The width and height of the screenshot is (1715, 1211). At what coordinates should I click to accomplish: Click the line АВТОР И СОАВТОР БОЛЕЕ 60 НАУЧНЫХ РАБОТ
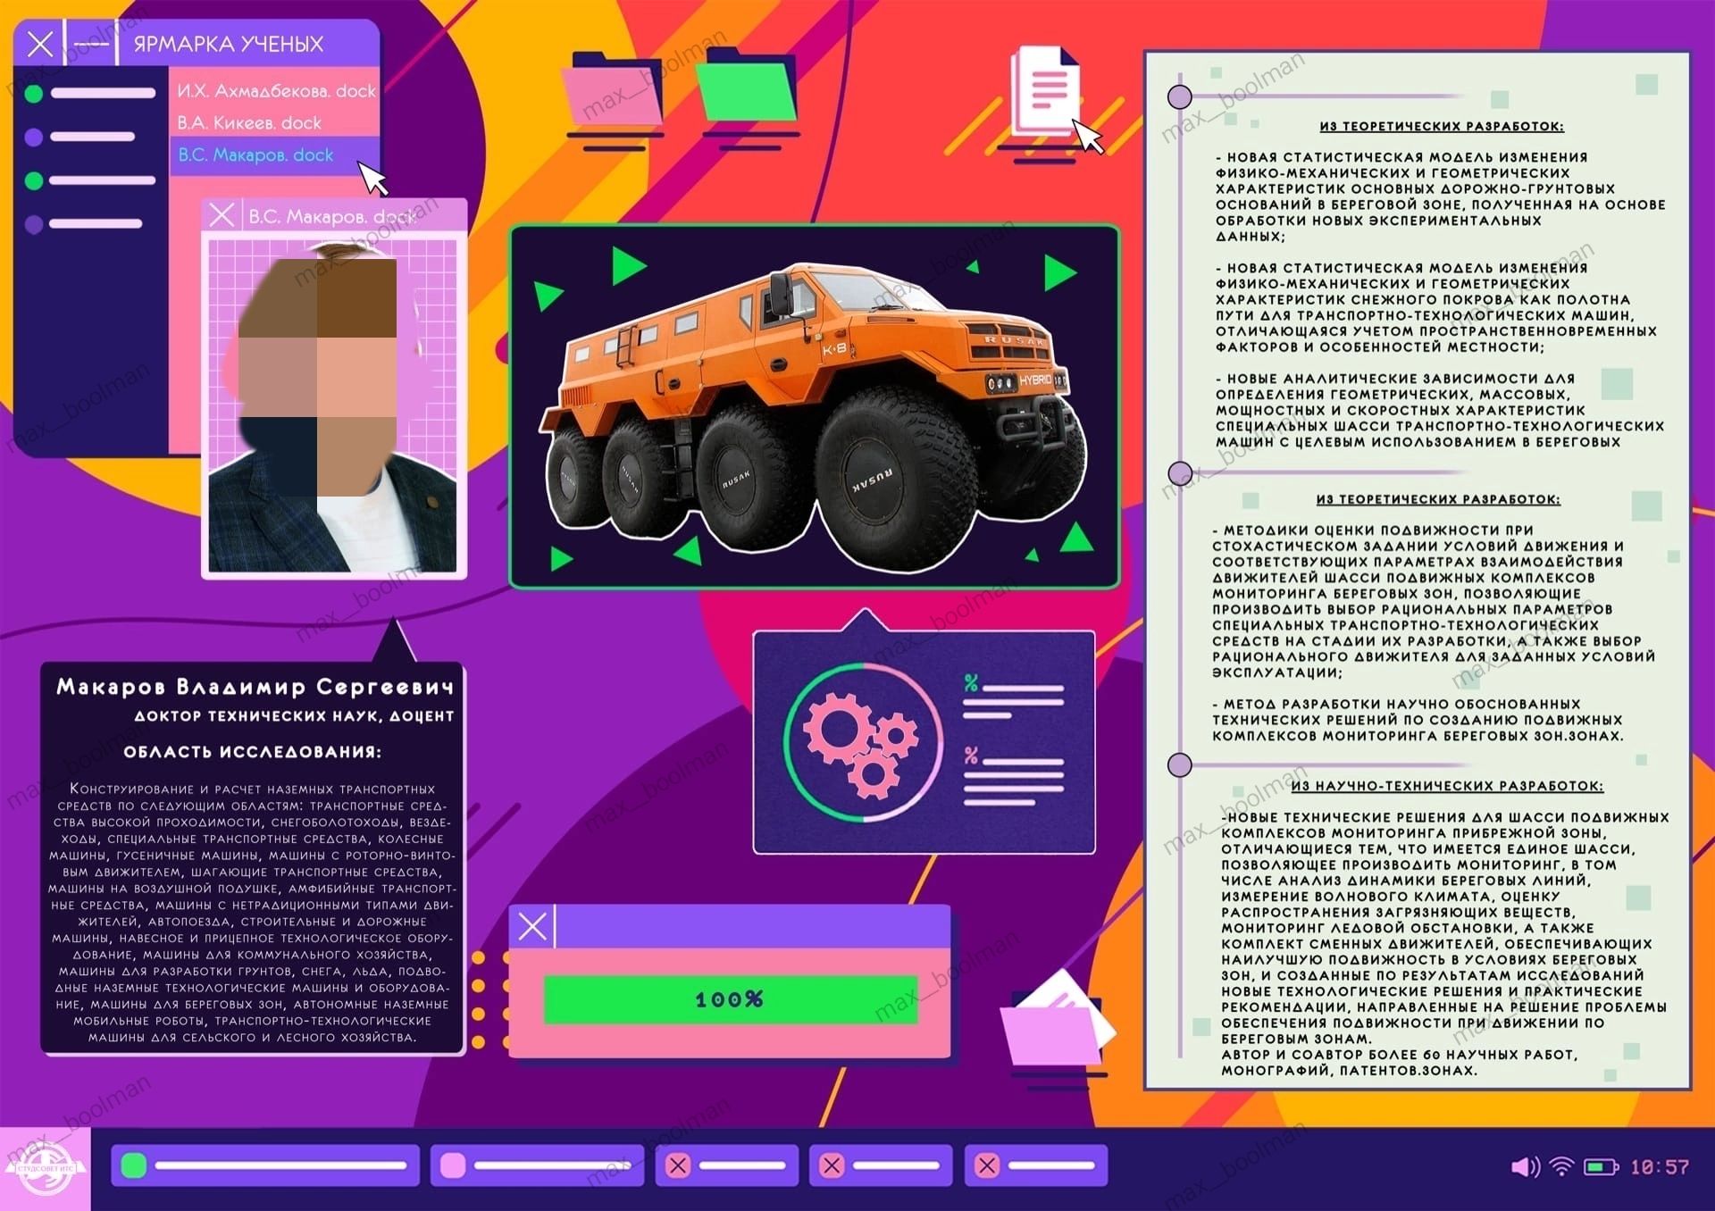[x=1400, y=1055]
